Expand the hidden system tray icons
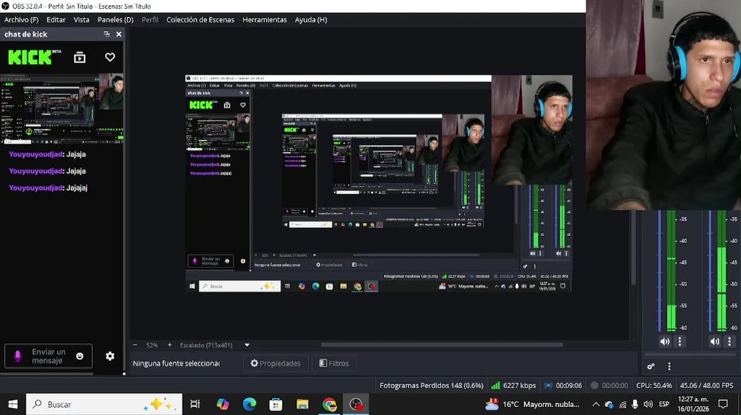 click(x=596, y=405)
